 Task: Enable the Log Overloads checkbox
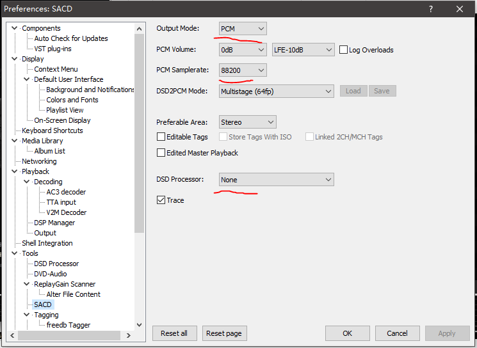coord(344,50)
